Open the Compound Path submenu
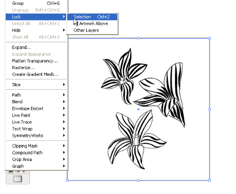236x194 pixels. coord(36,153)
